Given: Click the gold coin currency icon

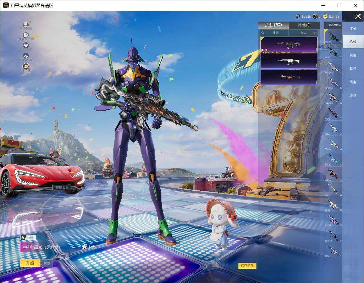Looking at the screenshot, I should click(x=325, y=16).
